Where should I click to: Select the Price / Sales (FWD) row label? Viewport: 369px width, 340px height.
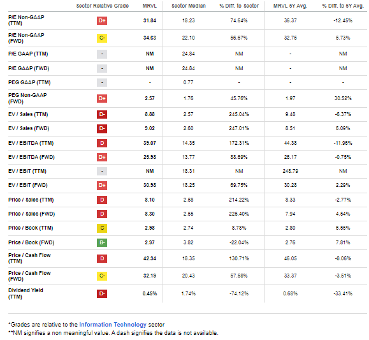tap(31, 214)
